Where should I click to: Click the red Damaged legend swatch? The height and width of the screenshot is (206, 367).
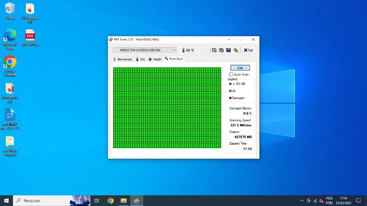coord(230,98)
